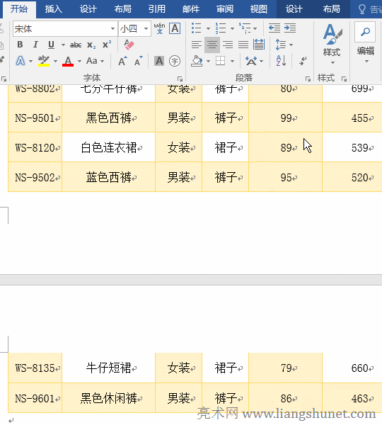Switch to the 开始 Home tab
Image resolution: width=382 pixels, height=425 pixels.
pos(19,9)
